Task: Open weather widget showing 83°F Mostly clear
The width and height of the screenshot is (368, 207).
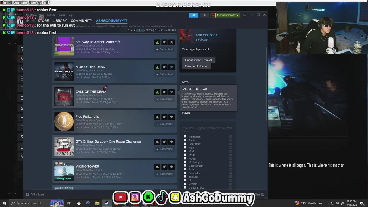Action: 308,203
